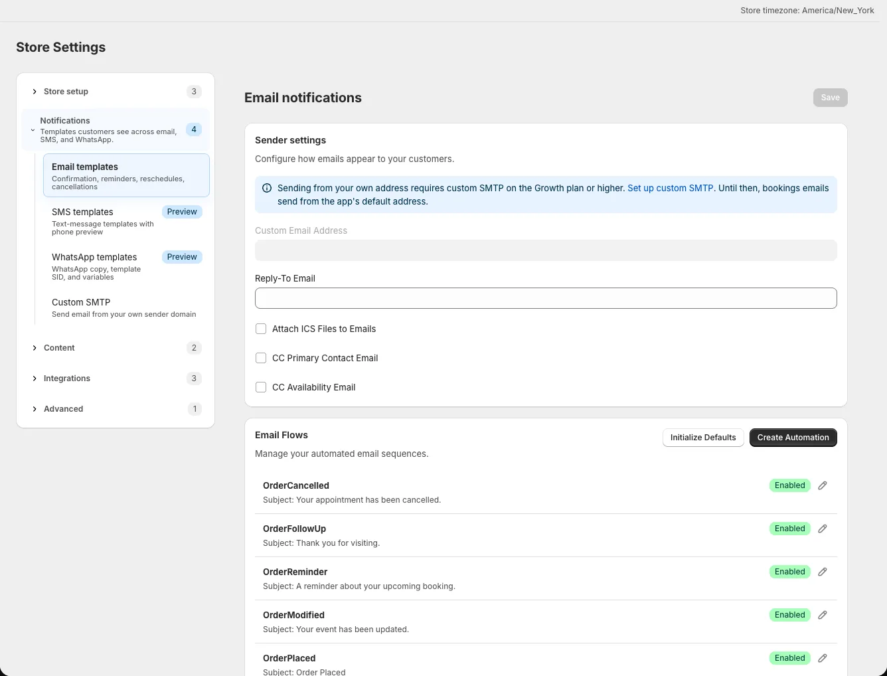Edit the OrderModified email flow

[x=823, y=615]
